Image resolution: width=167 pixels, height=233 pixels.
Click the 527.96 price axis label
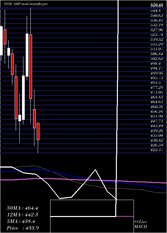tap(157, 30)
